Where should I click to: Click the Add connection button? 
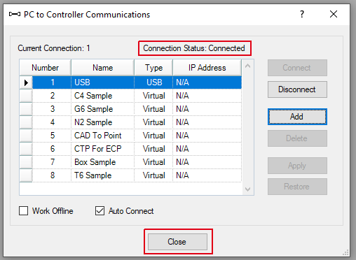[297, 117]
